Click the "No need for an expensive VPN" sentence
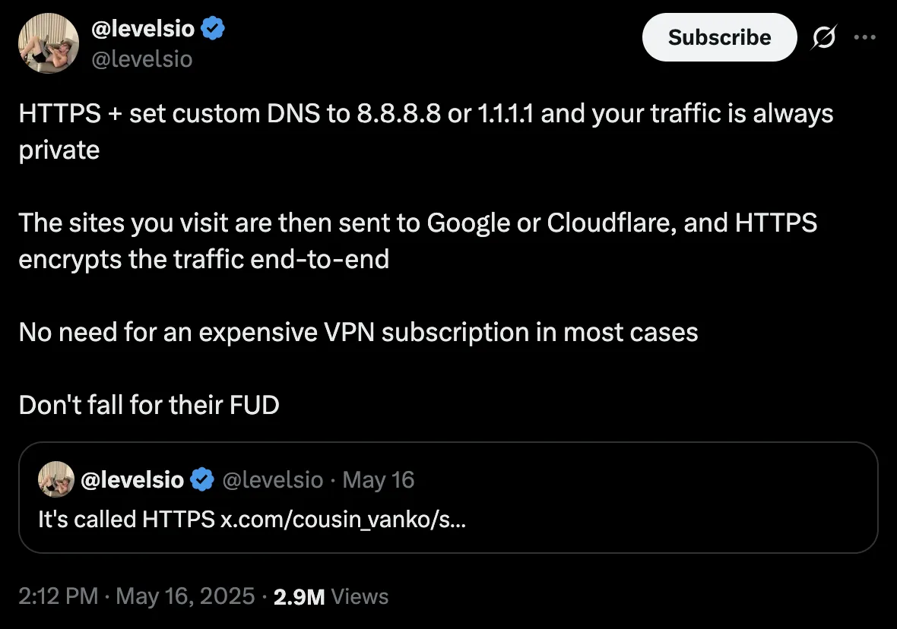Image resolution: width=897 pixels, height=629 pixels. click(x=358, y=332)
